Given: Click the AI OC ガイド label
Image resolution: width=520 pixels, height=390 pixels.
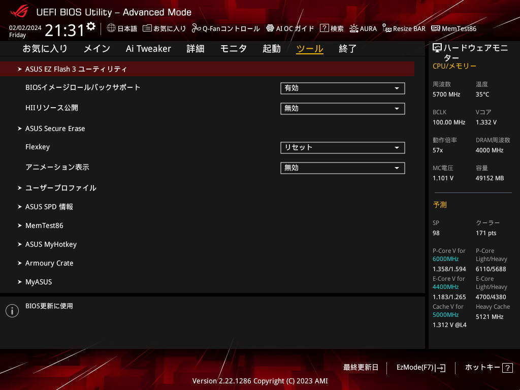Looking at the screenshot, I should point(295,28).
